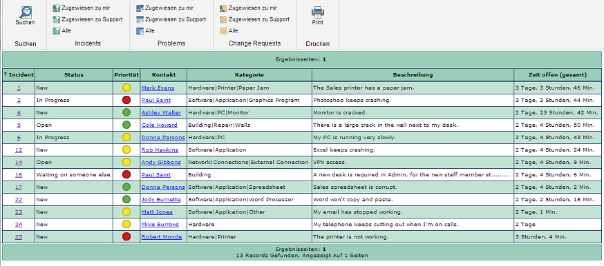604x266 pixels.
Task: Click green priority dot for Cole Howard
Action: click(x=126, y=125)
